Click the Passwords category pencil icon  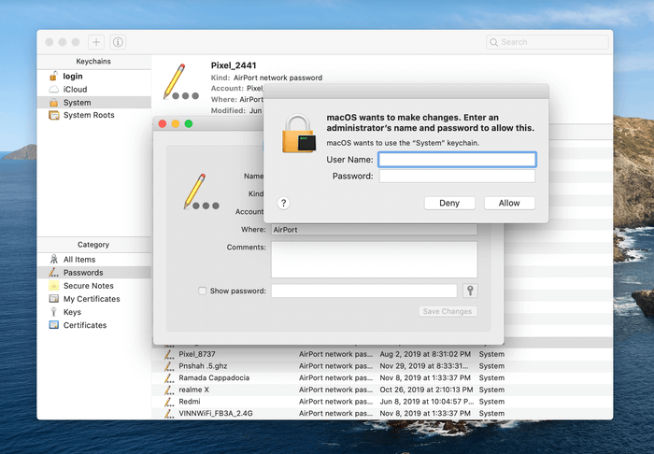(x=53, y=273)
